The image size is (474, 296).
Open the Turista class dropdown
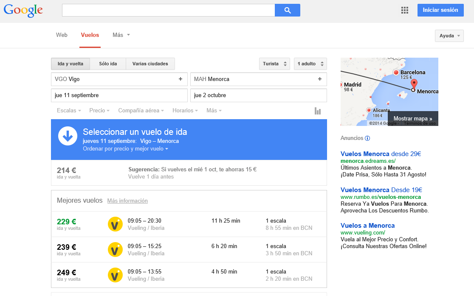274,64
